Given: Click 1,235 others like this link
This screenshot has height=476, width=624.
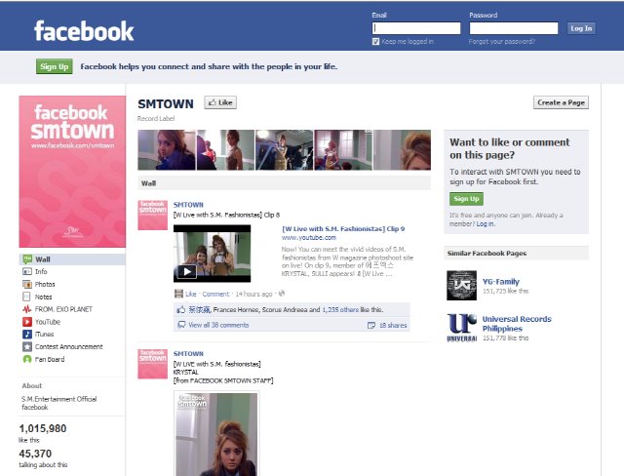Looking at the screenshot, I should click(340, 309).
